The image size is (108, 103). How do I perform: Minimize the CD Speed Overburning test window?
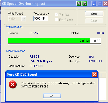point(94,4)
